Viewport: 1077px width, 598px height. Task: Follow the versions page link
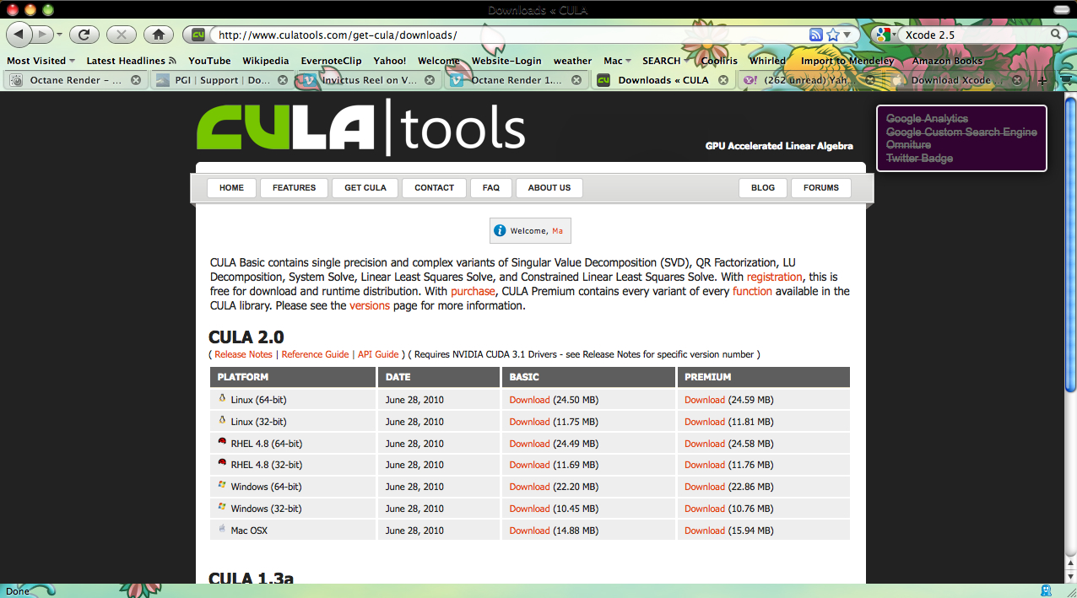coord(370,305)
